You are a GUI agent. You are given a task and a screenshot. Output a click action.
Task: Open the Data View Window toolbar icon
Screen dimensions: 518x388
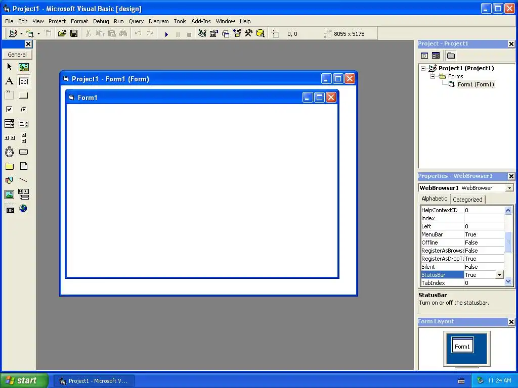coord(261,34)
